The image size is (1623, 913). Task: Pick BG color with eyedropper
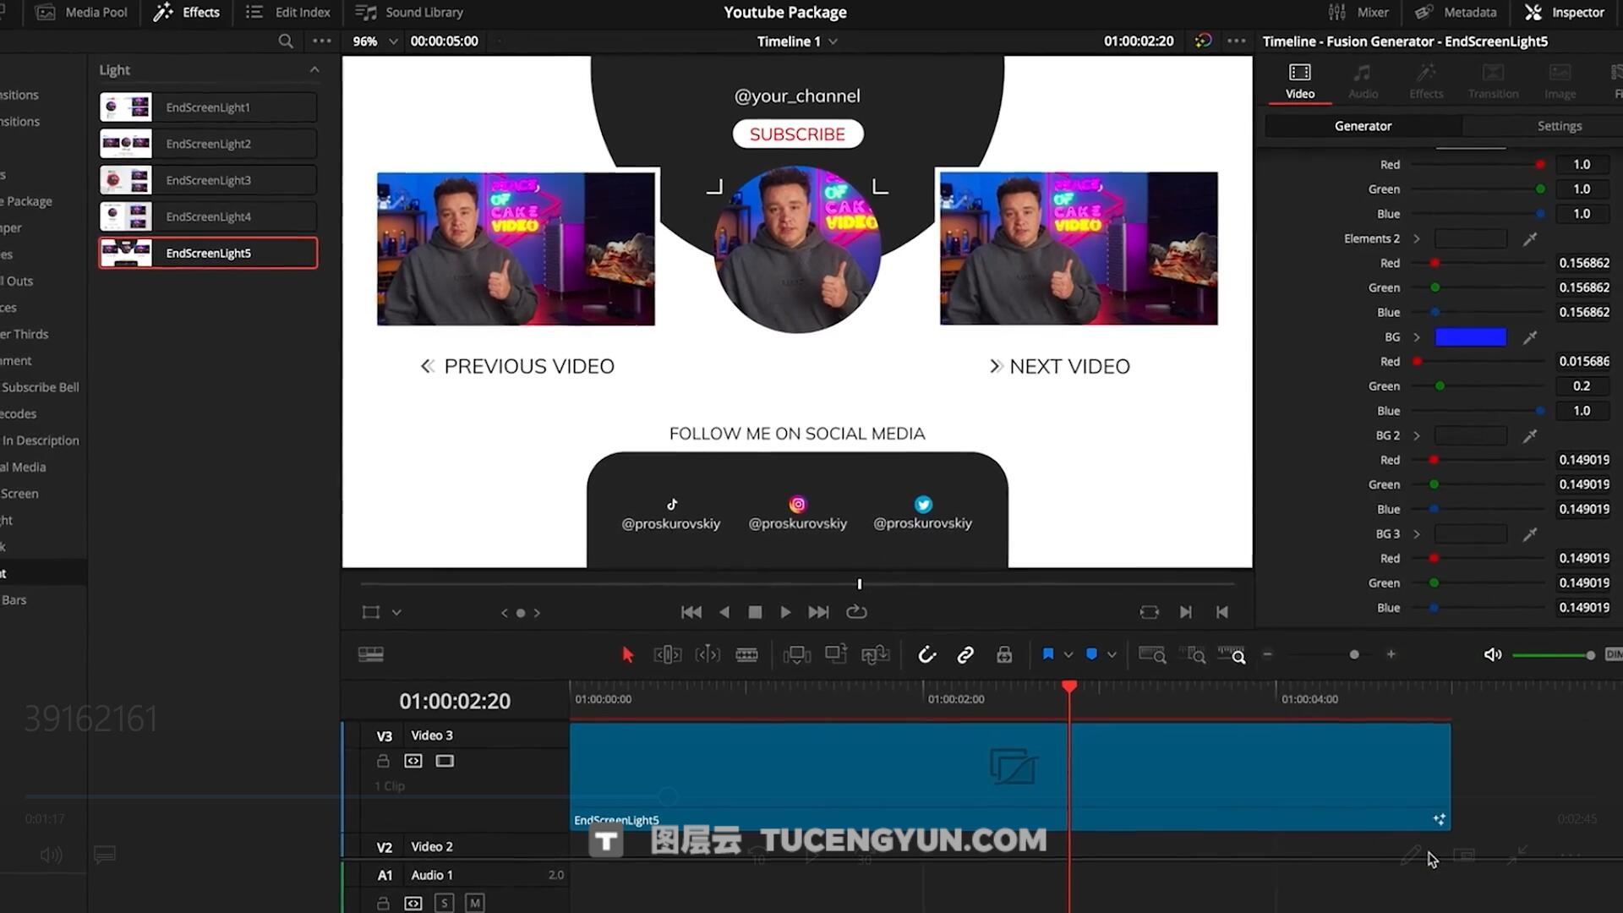pyautogui.click(x=1530, y=337)
